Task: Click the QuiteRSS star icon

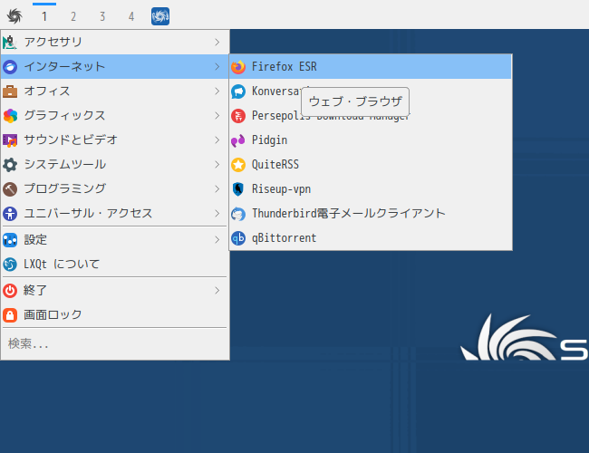Action: [238, 165]
